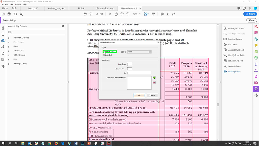Go to previous page with up arrow
The height and width of the screenshot is (146, 259).
point(85,14)
